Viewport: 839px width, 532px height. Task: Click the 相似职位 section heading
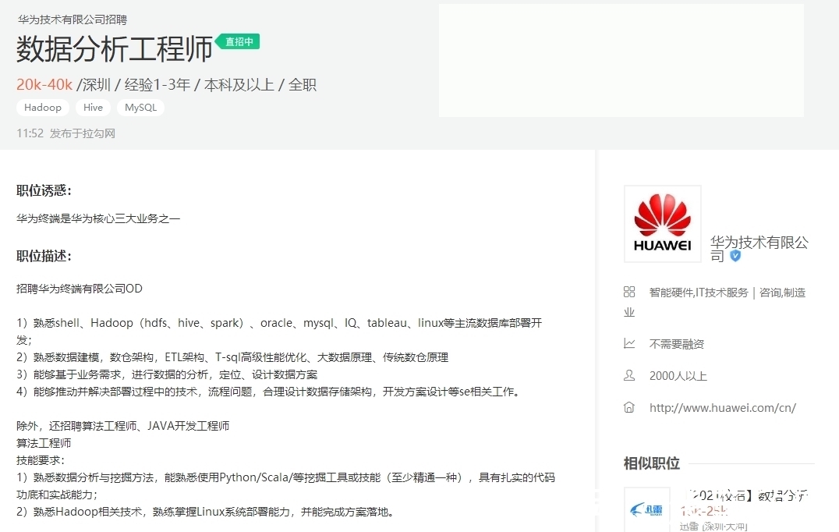(x=651, y=463)
